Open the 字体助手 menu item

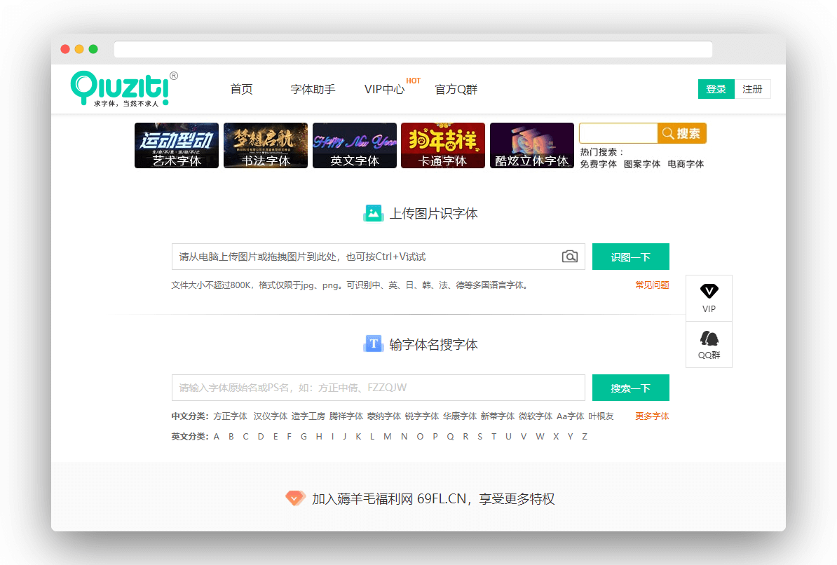click(x=313, y=89)
